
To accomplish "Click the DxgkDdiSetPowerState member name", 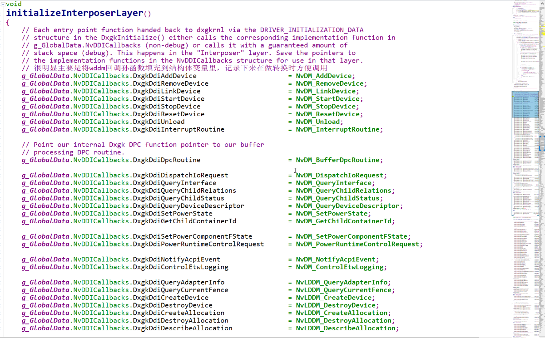I will 173,214.
